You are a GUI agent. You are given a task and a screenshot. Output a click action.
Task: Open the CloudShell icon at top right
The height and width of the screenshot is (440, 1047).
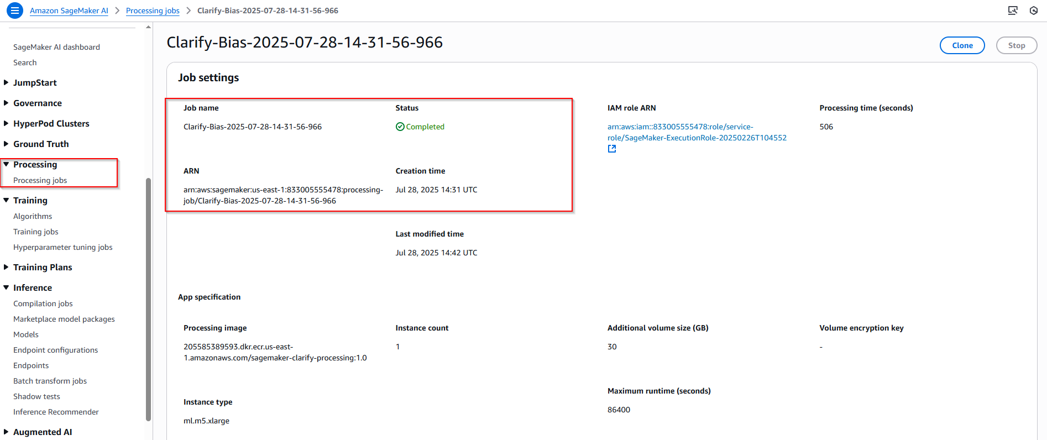tap(1013, 11)
